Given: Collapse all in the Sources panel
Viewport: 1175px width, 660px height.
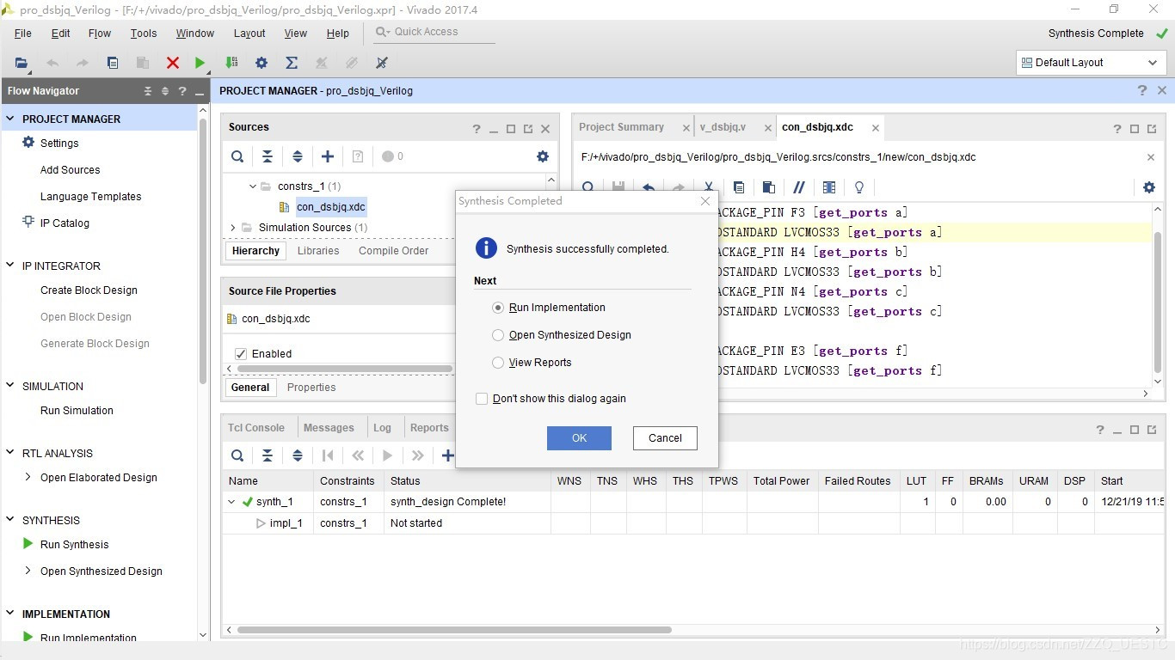Looking at the screenshot, I should click(x=268, y=156).
